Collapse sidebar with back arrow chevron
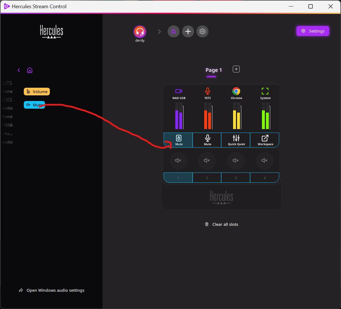Image resolution: width=341 pixels, height=309 pixels. pos(19,70)
